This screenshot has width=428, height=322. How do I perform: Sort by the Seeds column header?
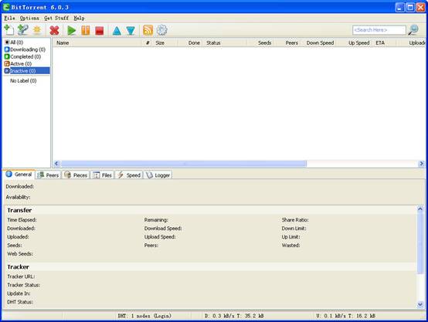(x=260, y=42)
